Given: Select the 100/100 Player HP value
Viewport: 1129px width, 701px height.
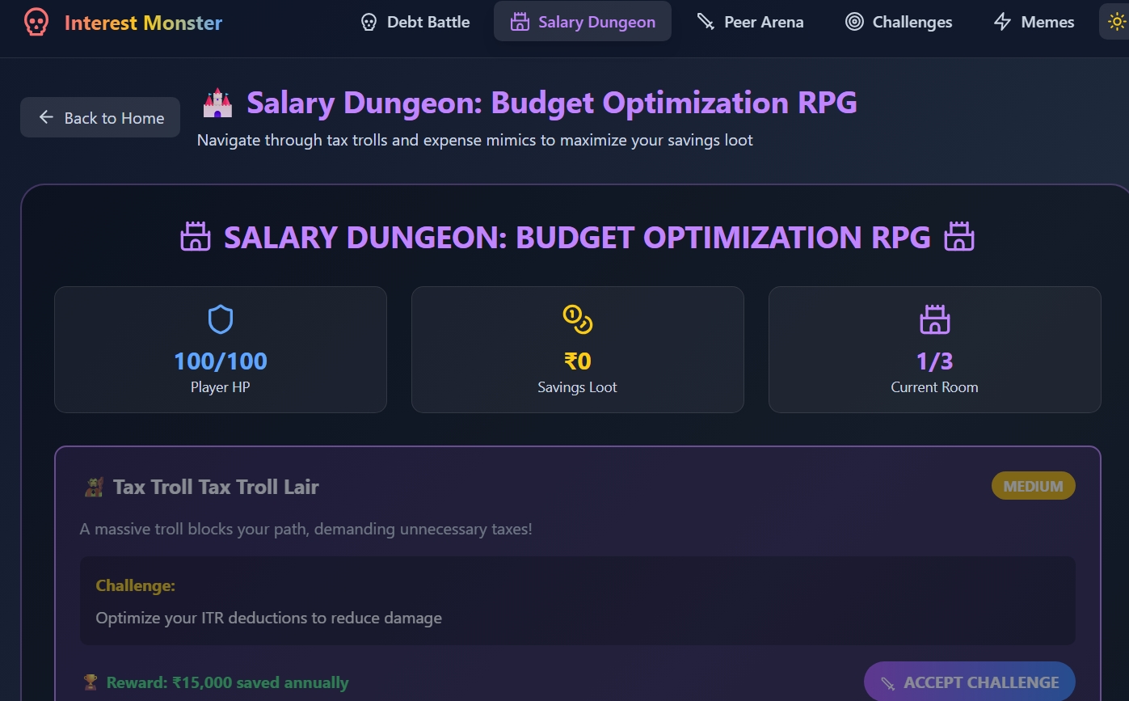Looking at the screenshot, I should [x=221, y=361].
